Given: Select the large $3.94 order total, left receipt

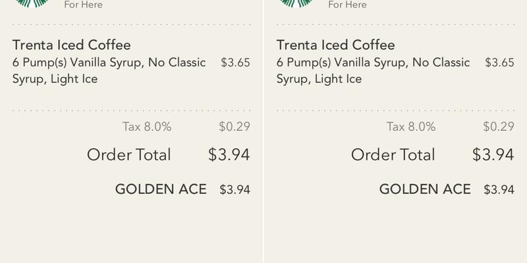Looking at the screenshot, I should [229, 155].
